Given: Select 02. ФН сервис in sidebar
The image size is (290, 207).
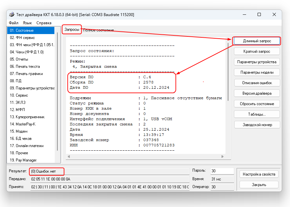Looking at the screenshot, I should coord(22,38).
